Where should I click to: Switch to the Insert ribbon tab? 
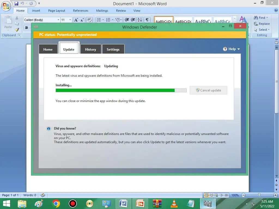pyautogui.click(x=36, y=11)
